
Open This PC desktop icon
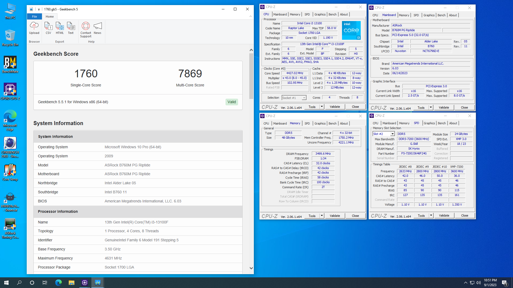(10, 11)
